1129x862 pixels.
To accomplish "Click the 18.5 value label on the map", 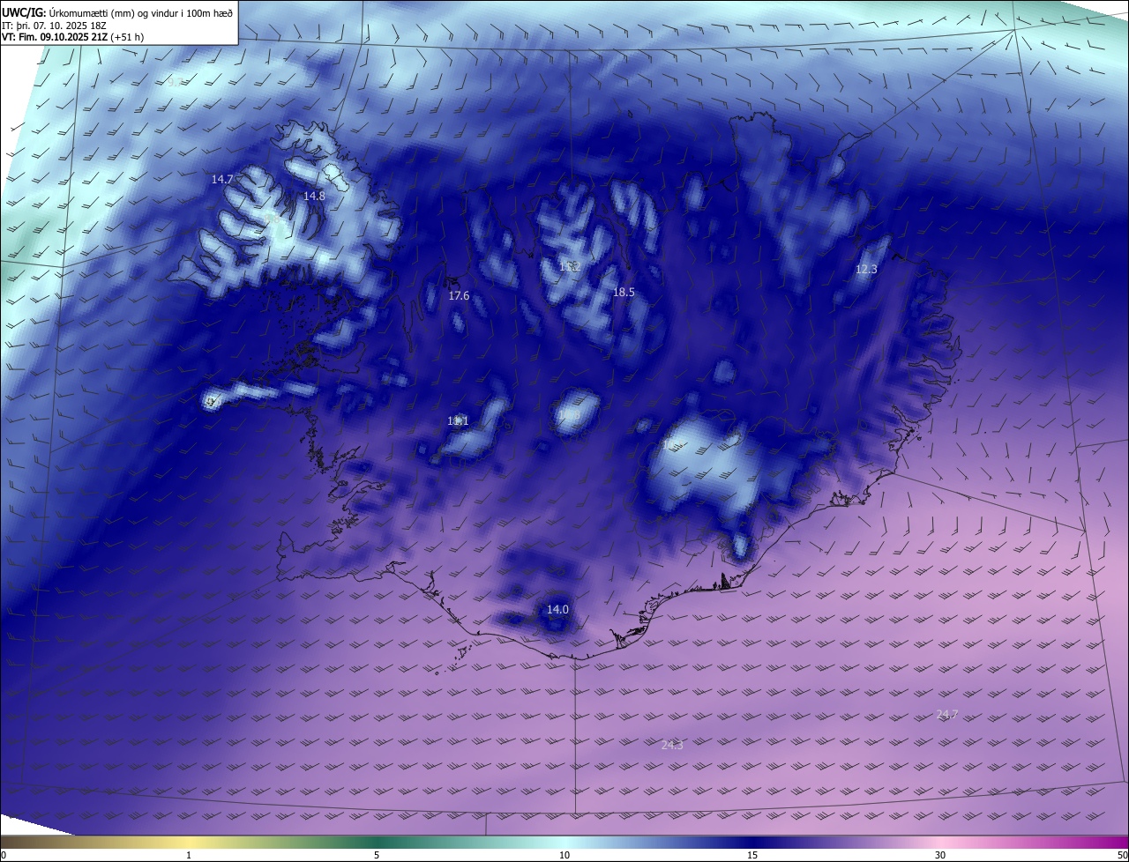I will tap(624, 292).
